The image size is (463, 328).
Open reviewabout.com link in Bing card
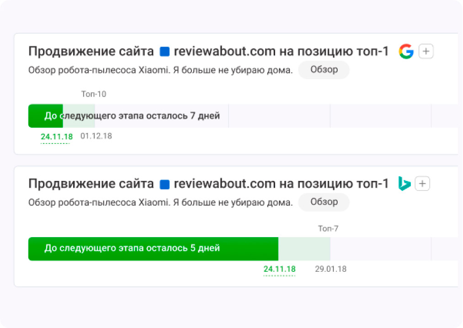pos(224,184)
